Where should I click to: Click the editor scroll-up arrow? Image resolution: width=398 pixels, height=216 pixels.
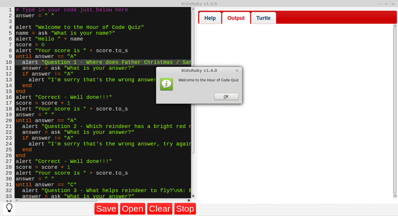[193, 9]
